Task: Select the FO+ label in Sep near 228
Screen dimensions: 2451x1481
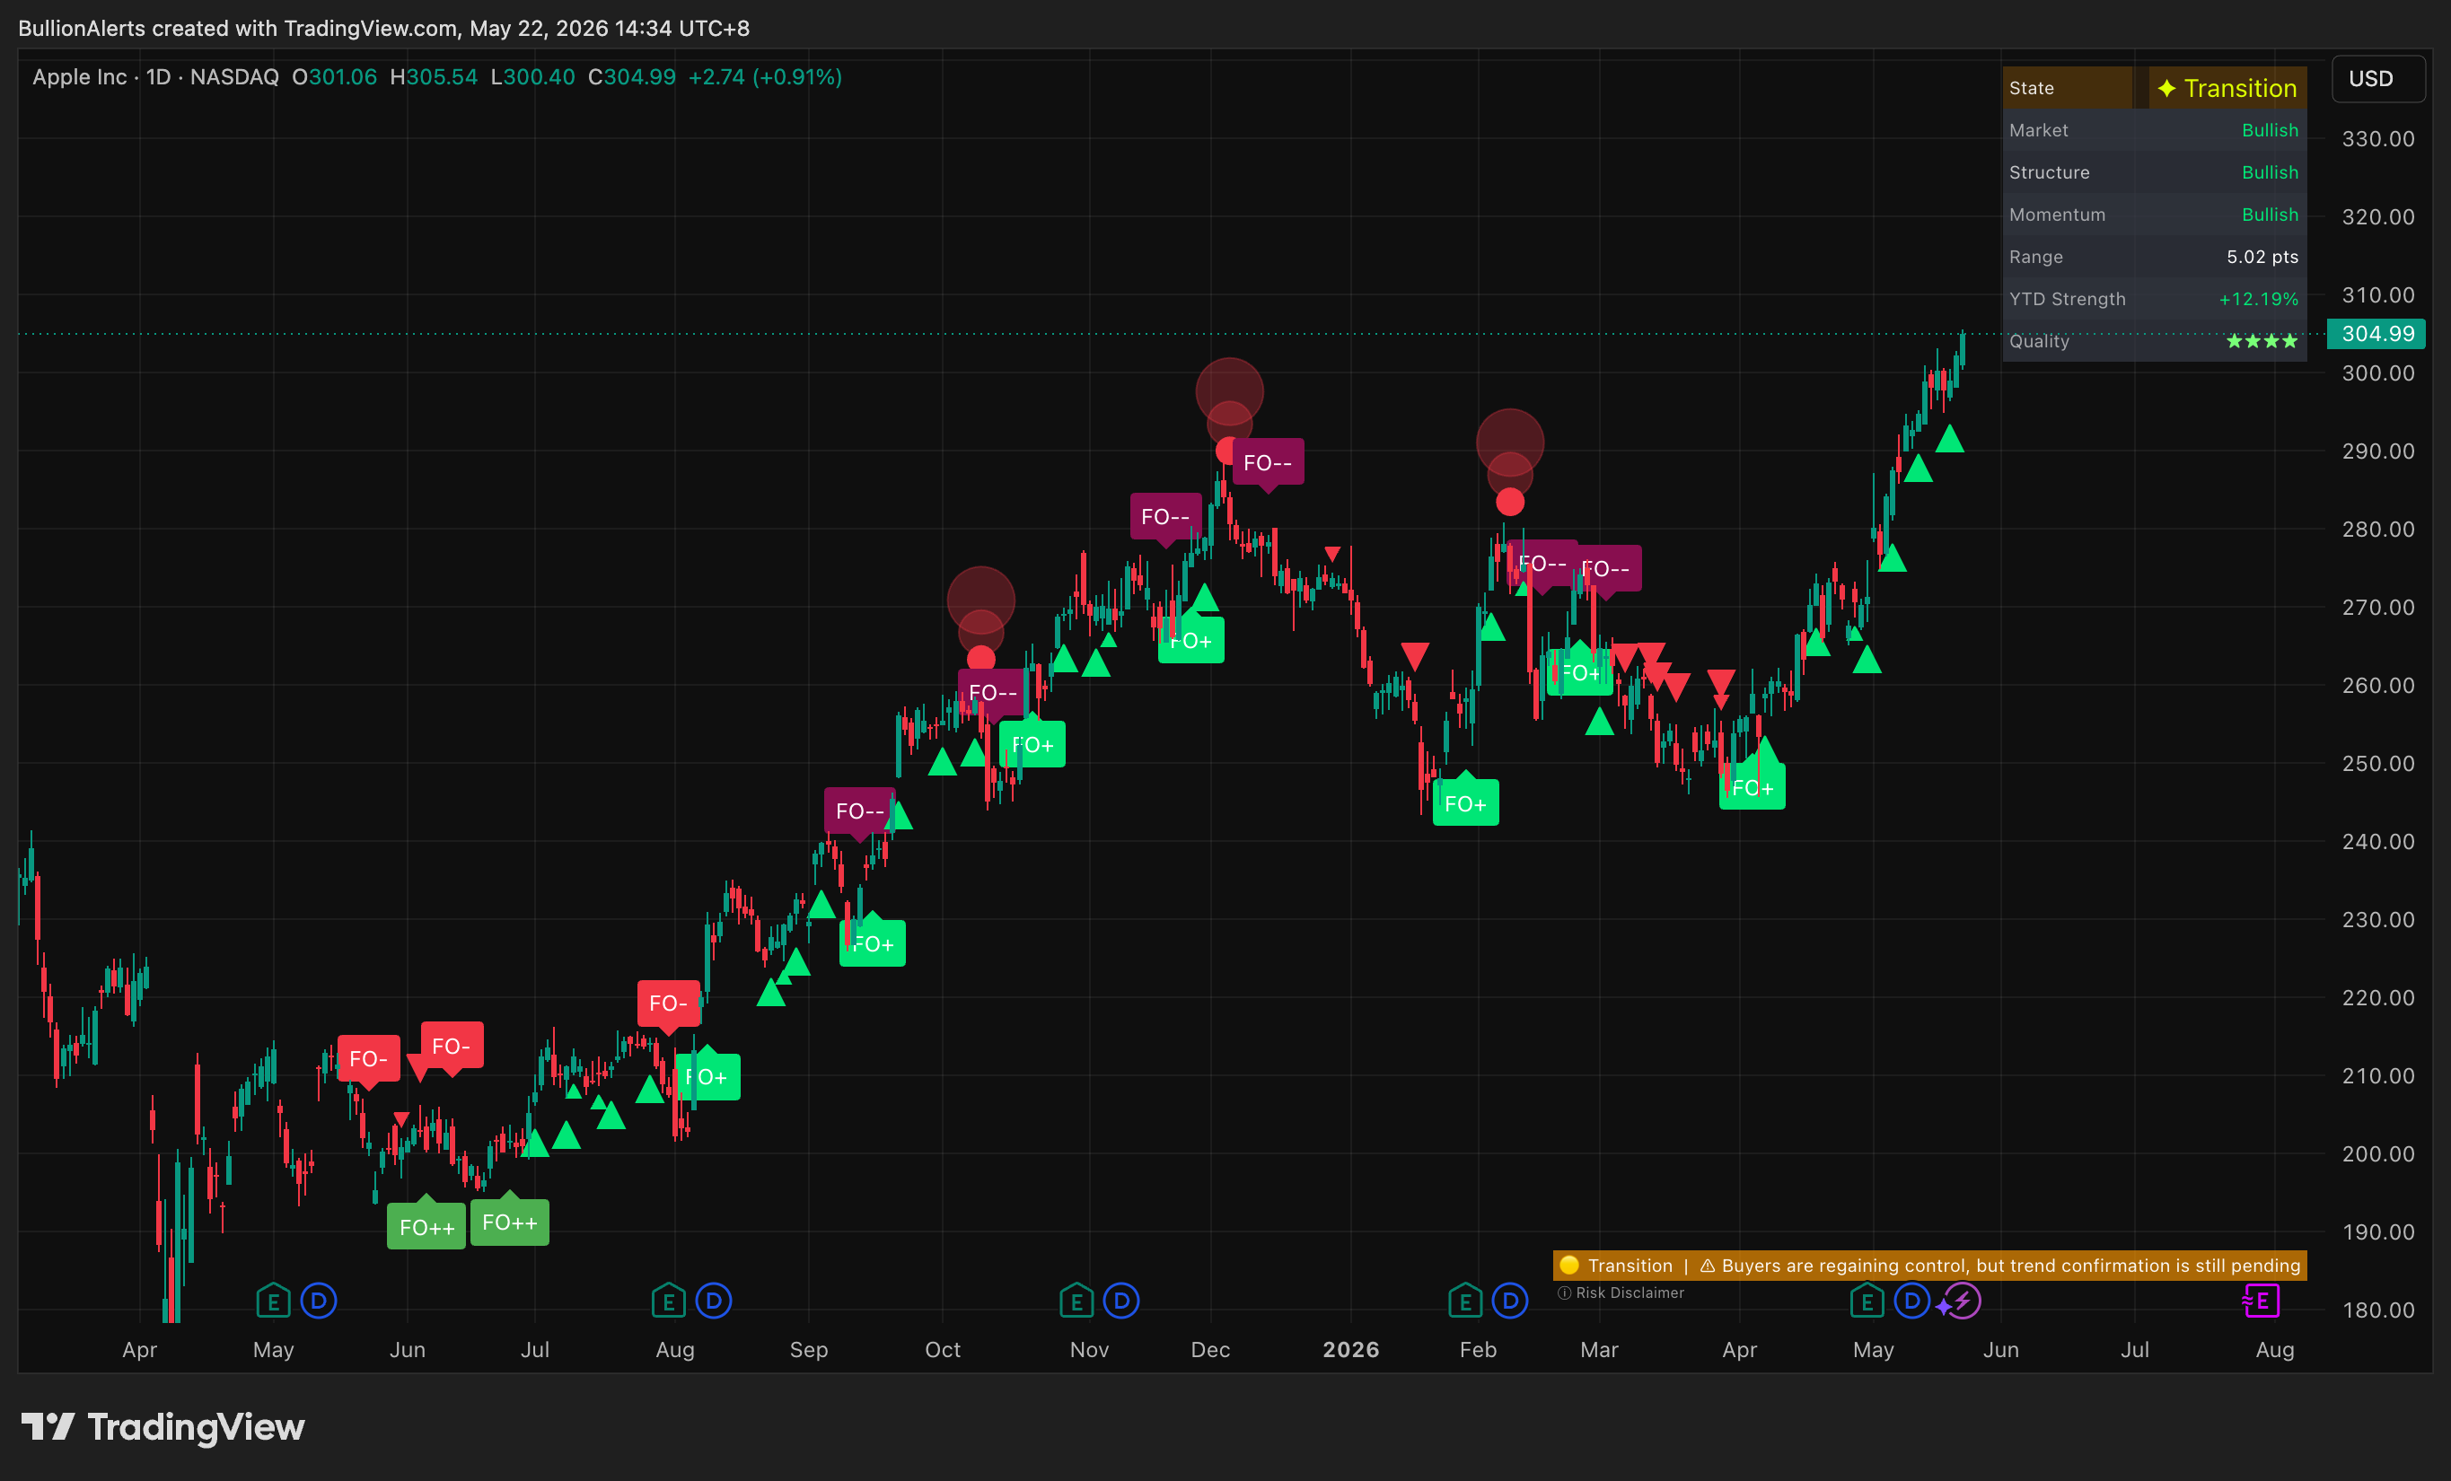Action: 873,944
